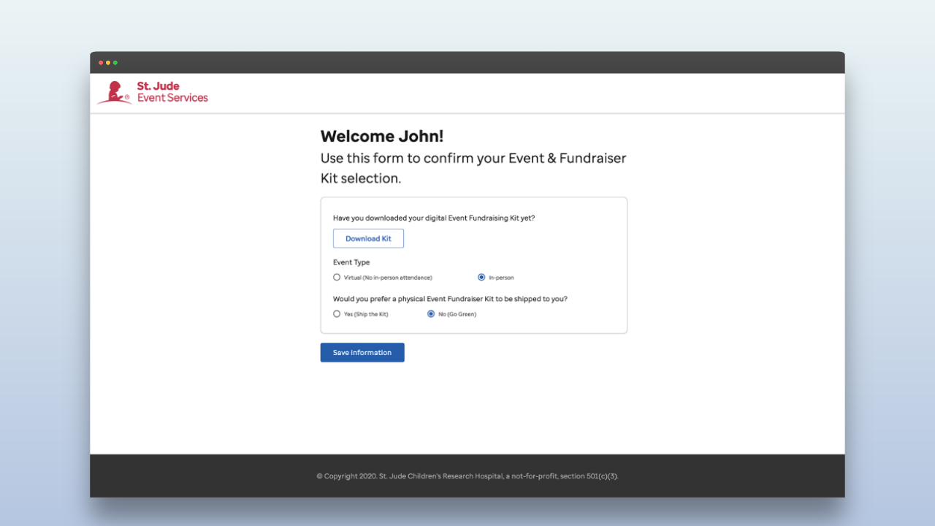Minimize the window using the yellow dot
Viewport: 935px width, 526px height.
tap(108, 63)
